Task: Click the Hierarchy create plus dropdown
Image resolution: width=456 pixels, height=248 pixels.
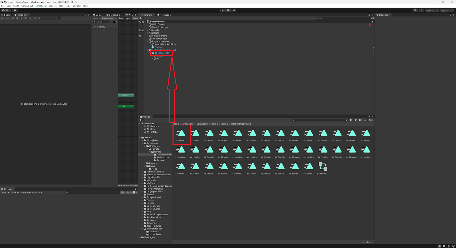Action: (x=141, y=18)
